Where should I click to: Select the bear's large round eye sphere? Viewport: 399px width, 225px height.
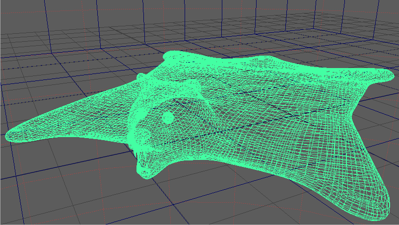pos(168,118)
